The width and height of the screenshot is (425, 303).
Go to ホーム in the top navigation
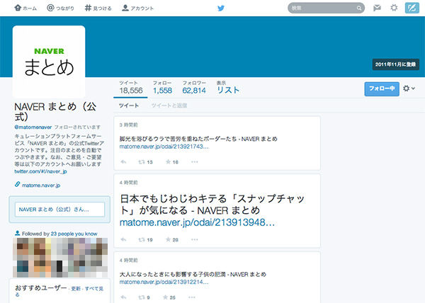click(25, 8)
